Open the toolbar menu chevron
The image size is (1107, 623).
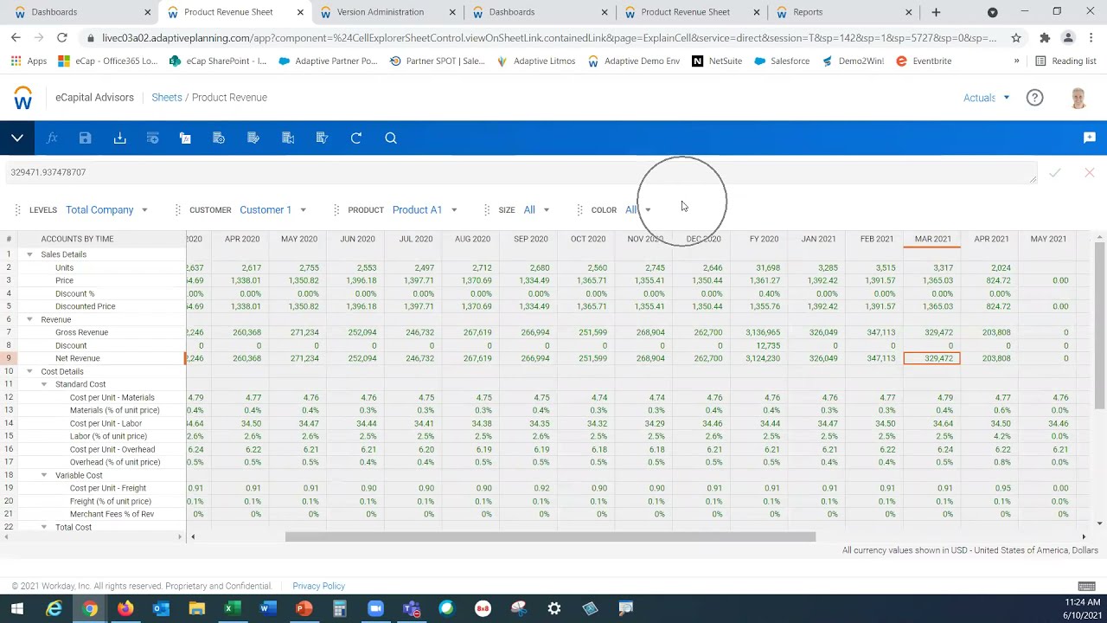click(17, 138)
